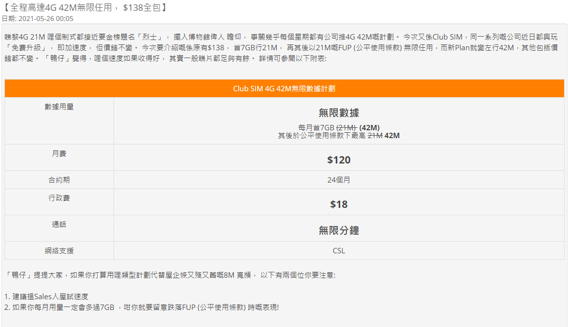Click the struck-through (21M) text

pos(346,128)
